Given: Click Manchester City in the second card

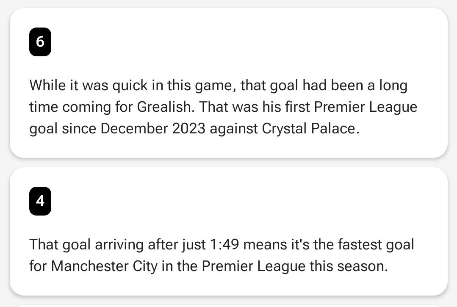Looking at the screenshot, I should click(104, 266).
